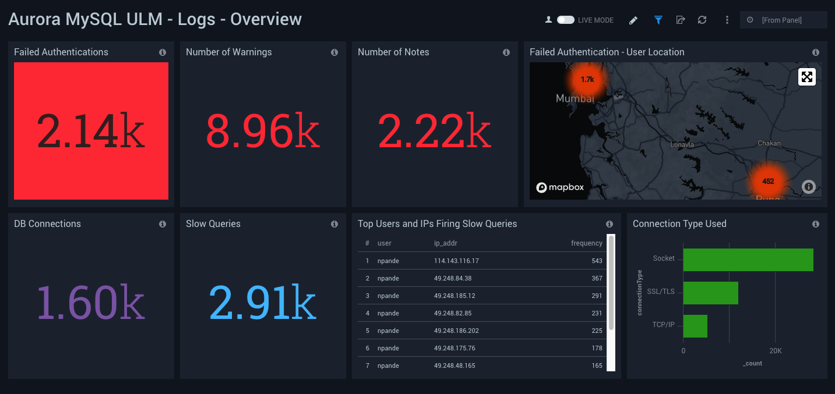835x394 pixels.
Task: Open the [From Panel] time range picker
Action: click(x=783, y=20)
